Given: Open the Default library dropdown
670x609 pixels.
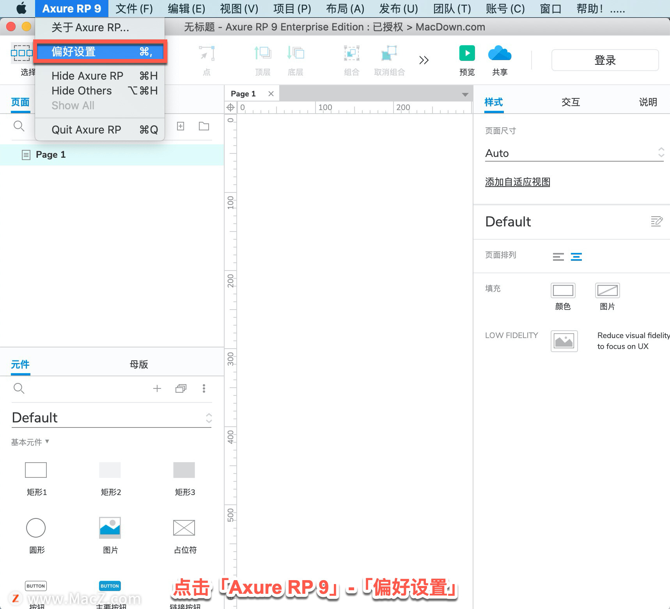Looking at the screenshot, I should point(112,418).
